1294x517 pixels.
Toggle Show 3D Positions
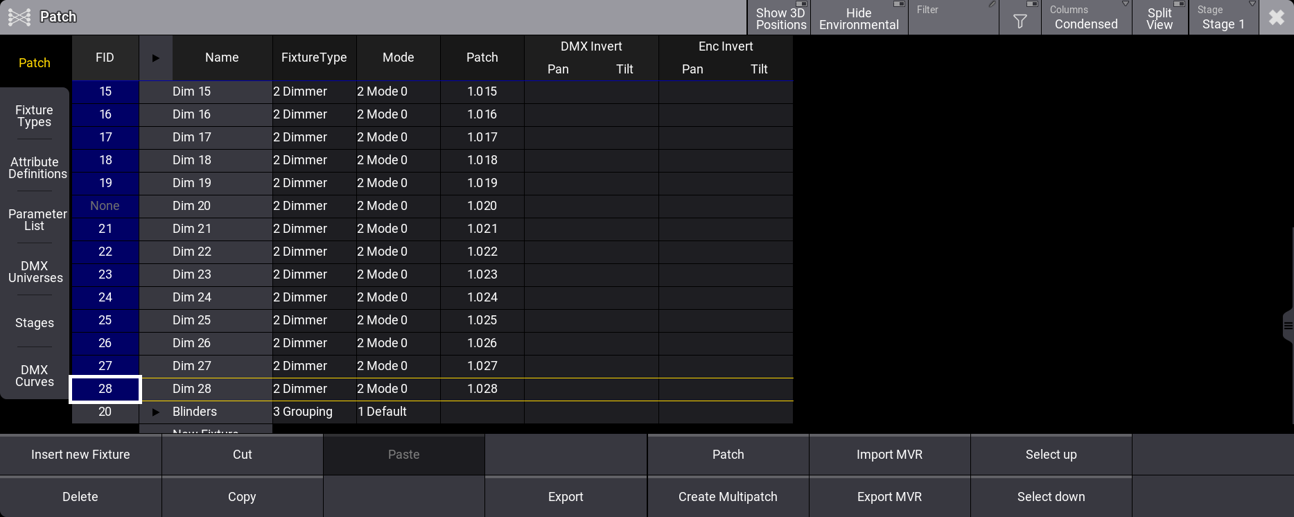pyautogui.click(x=780, y=18)
